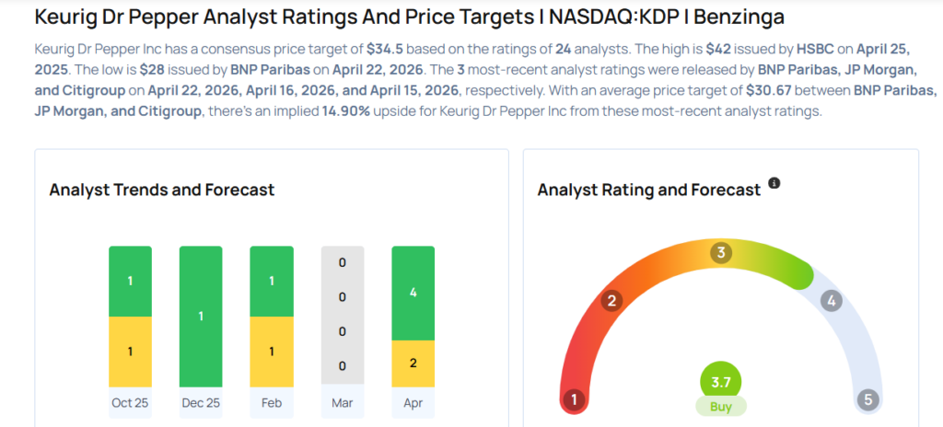Click the Dec 25 axis label
943x427 pixels.
pos(202,403)
